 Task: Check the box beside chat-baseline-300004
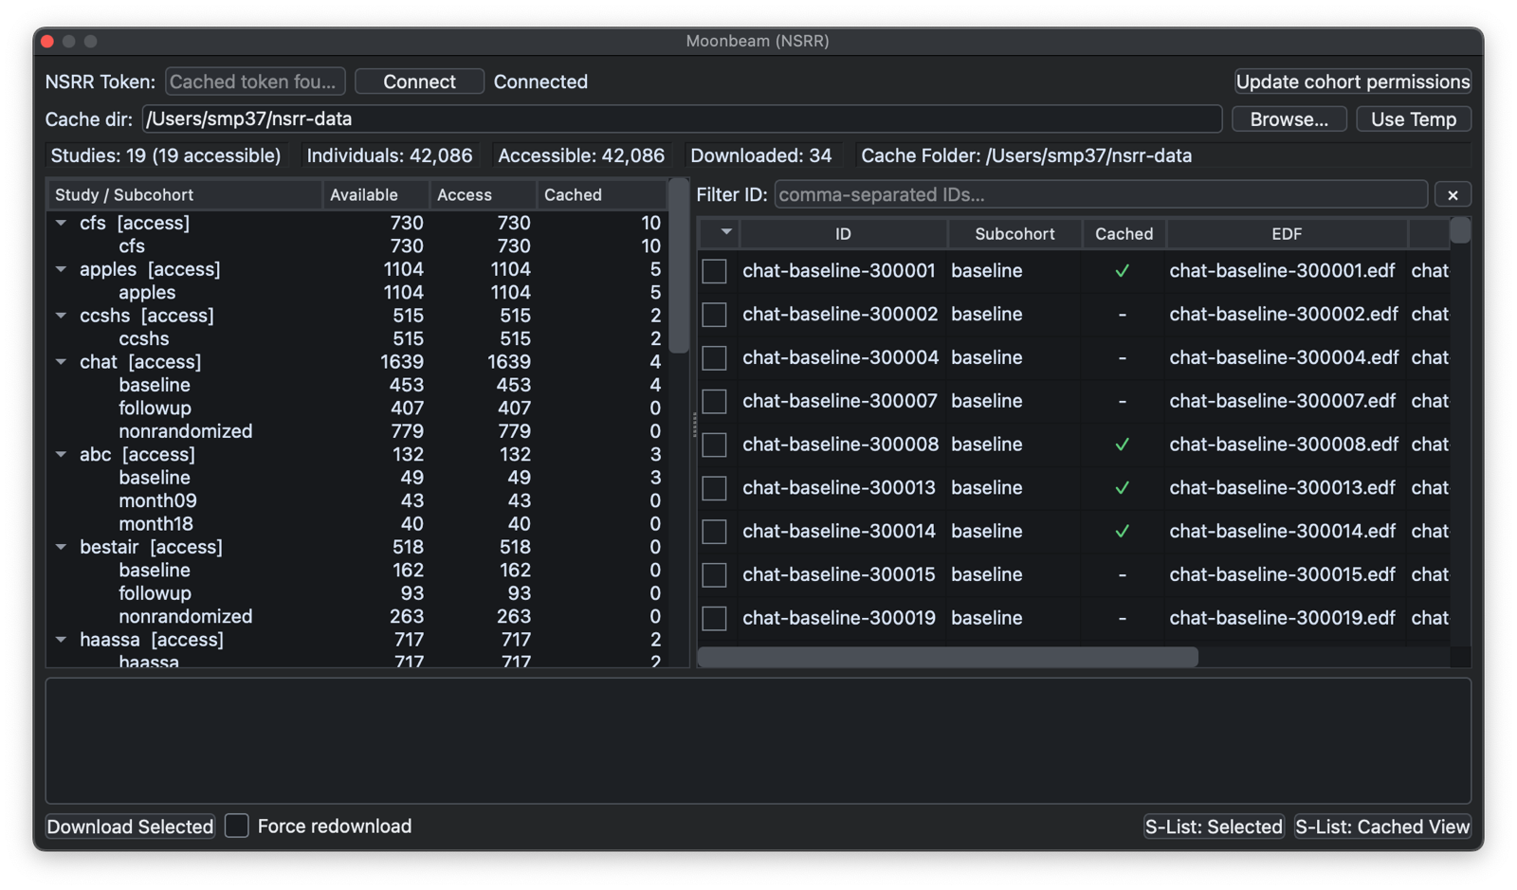(715, 358)
